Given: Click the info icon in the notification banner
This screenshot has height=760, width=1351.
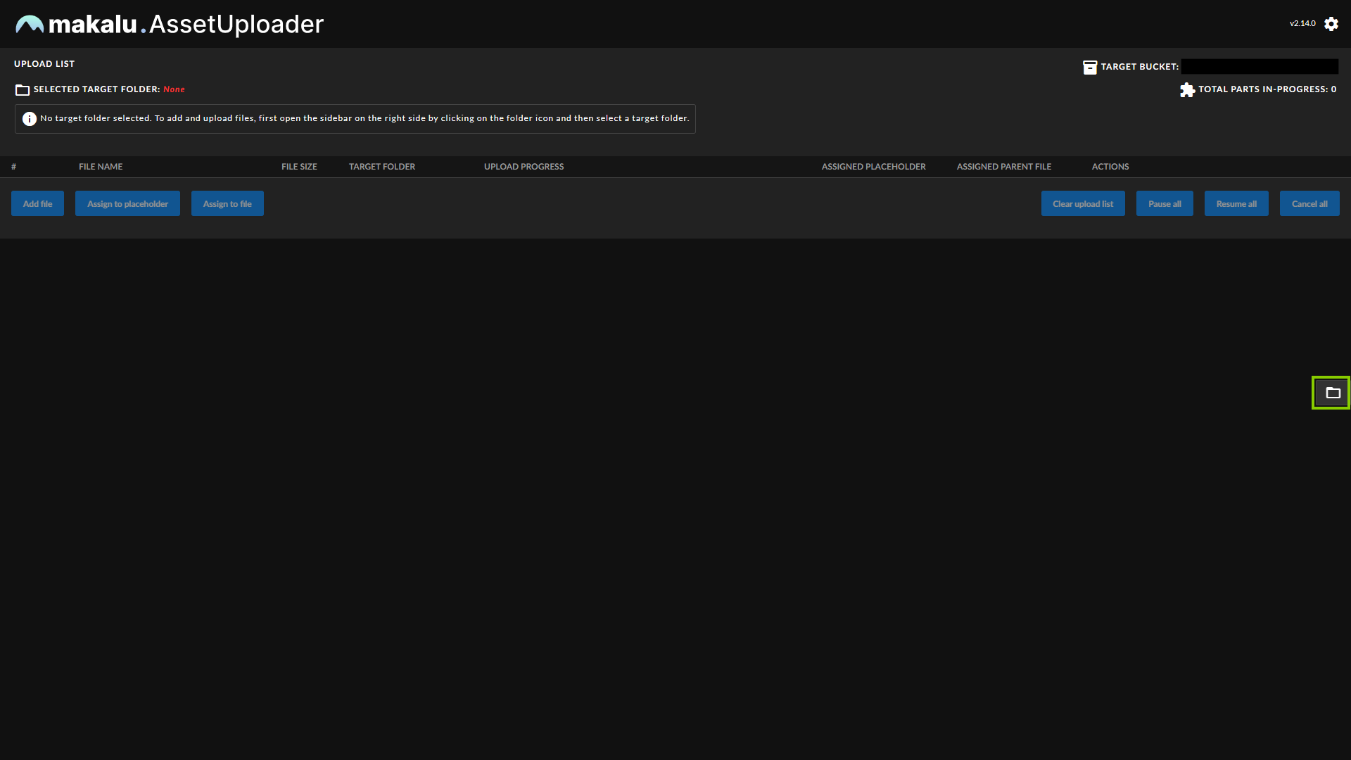Looking at the screenshot, I should pos(30,118).
